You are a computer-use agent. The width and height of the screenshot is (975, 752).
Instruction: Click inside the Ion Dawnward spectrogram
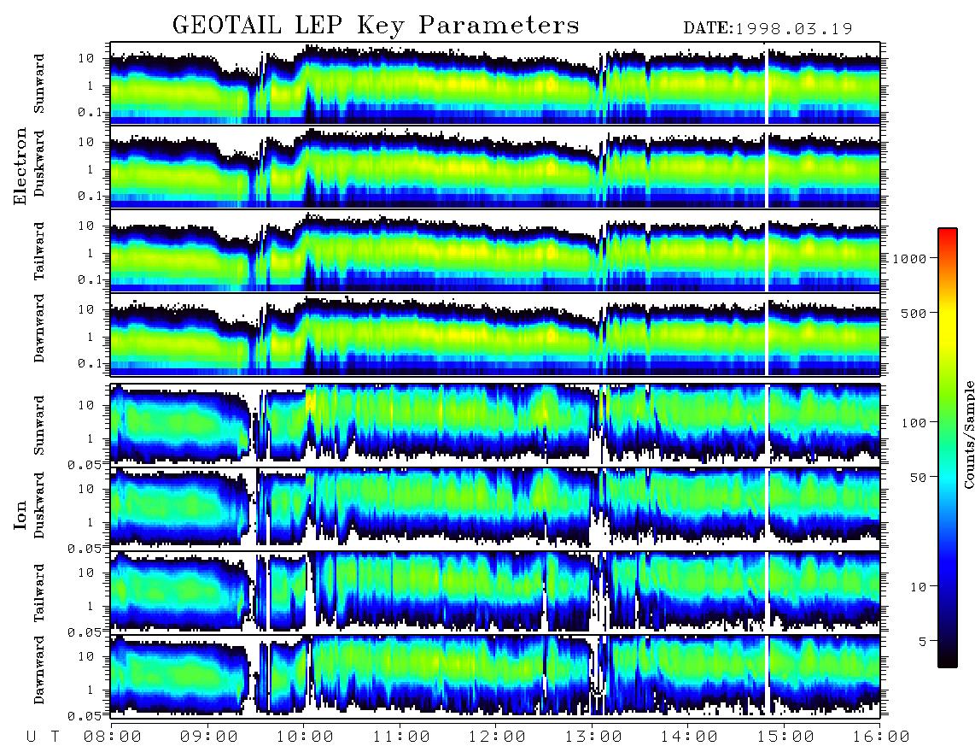click(x=495, y=676)
